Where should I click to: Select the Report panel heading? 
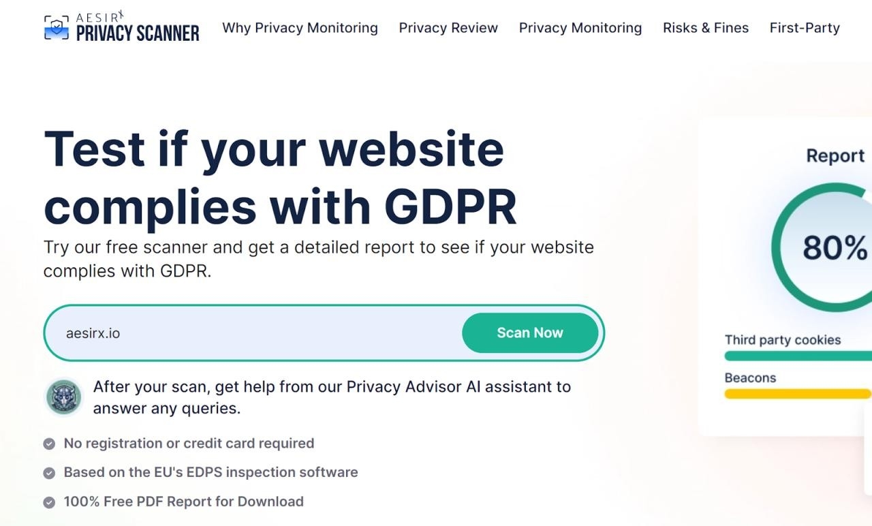pos(835,155)
